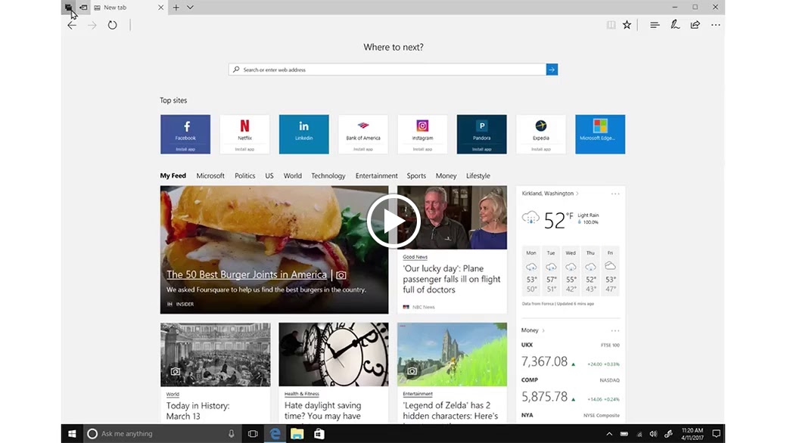Submit search with blue arrow button
This screenshot has width=787, height=443.
click(552, 70)
